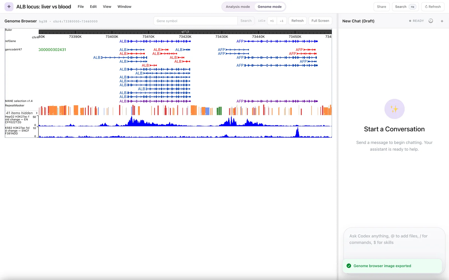Click the q13.3 chromosome ruler band
449x280 pixels.
click(185, 32)
